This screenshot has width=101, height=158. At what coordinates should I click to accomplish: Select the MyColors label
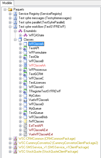point(35,96)
